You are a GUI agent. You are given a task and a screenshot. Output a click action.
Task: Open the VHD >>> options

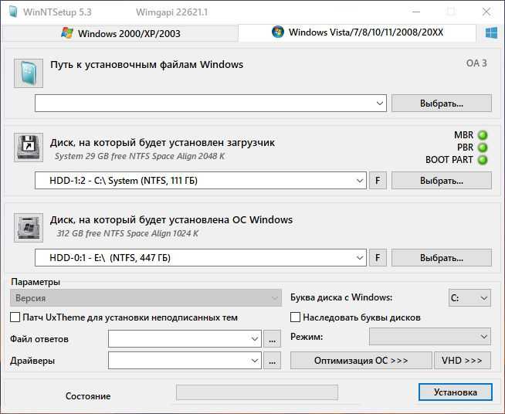click(463, 361)
